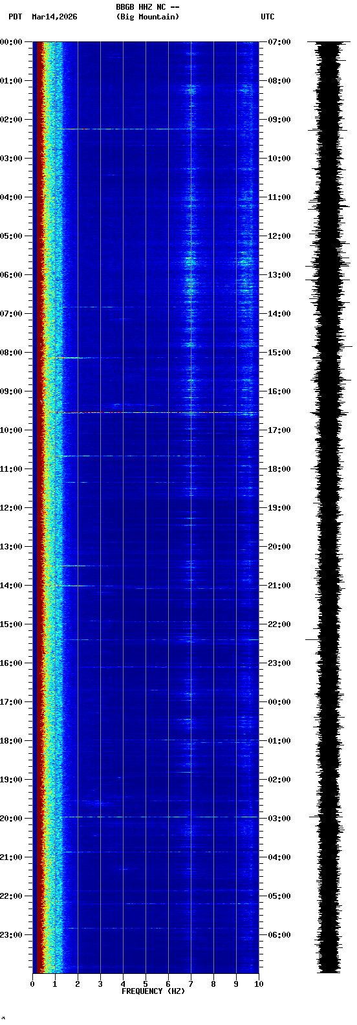Click the station title 'BBGB HHZ NC --'
Image resolution: width=357 pixels, height=1025 pixels.
pos(147,7)
